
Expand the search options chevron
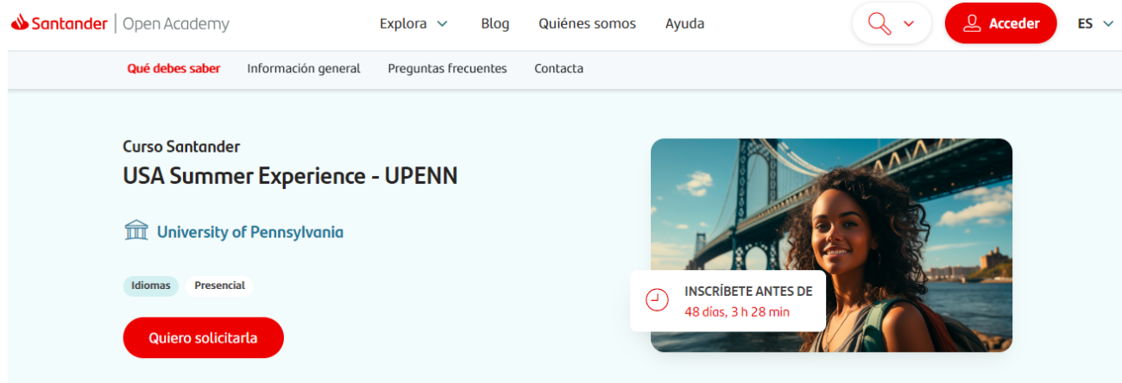[x=908, y=24]
